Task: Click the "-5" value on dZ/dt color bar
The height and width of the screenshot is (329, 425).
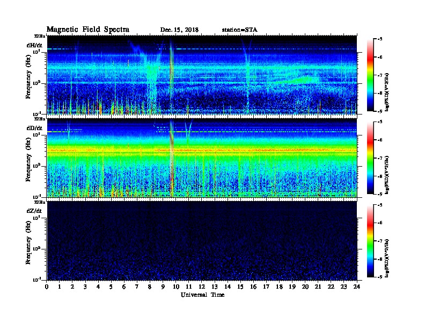Action: [x=380, y=205]
